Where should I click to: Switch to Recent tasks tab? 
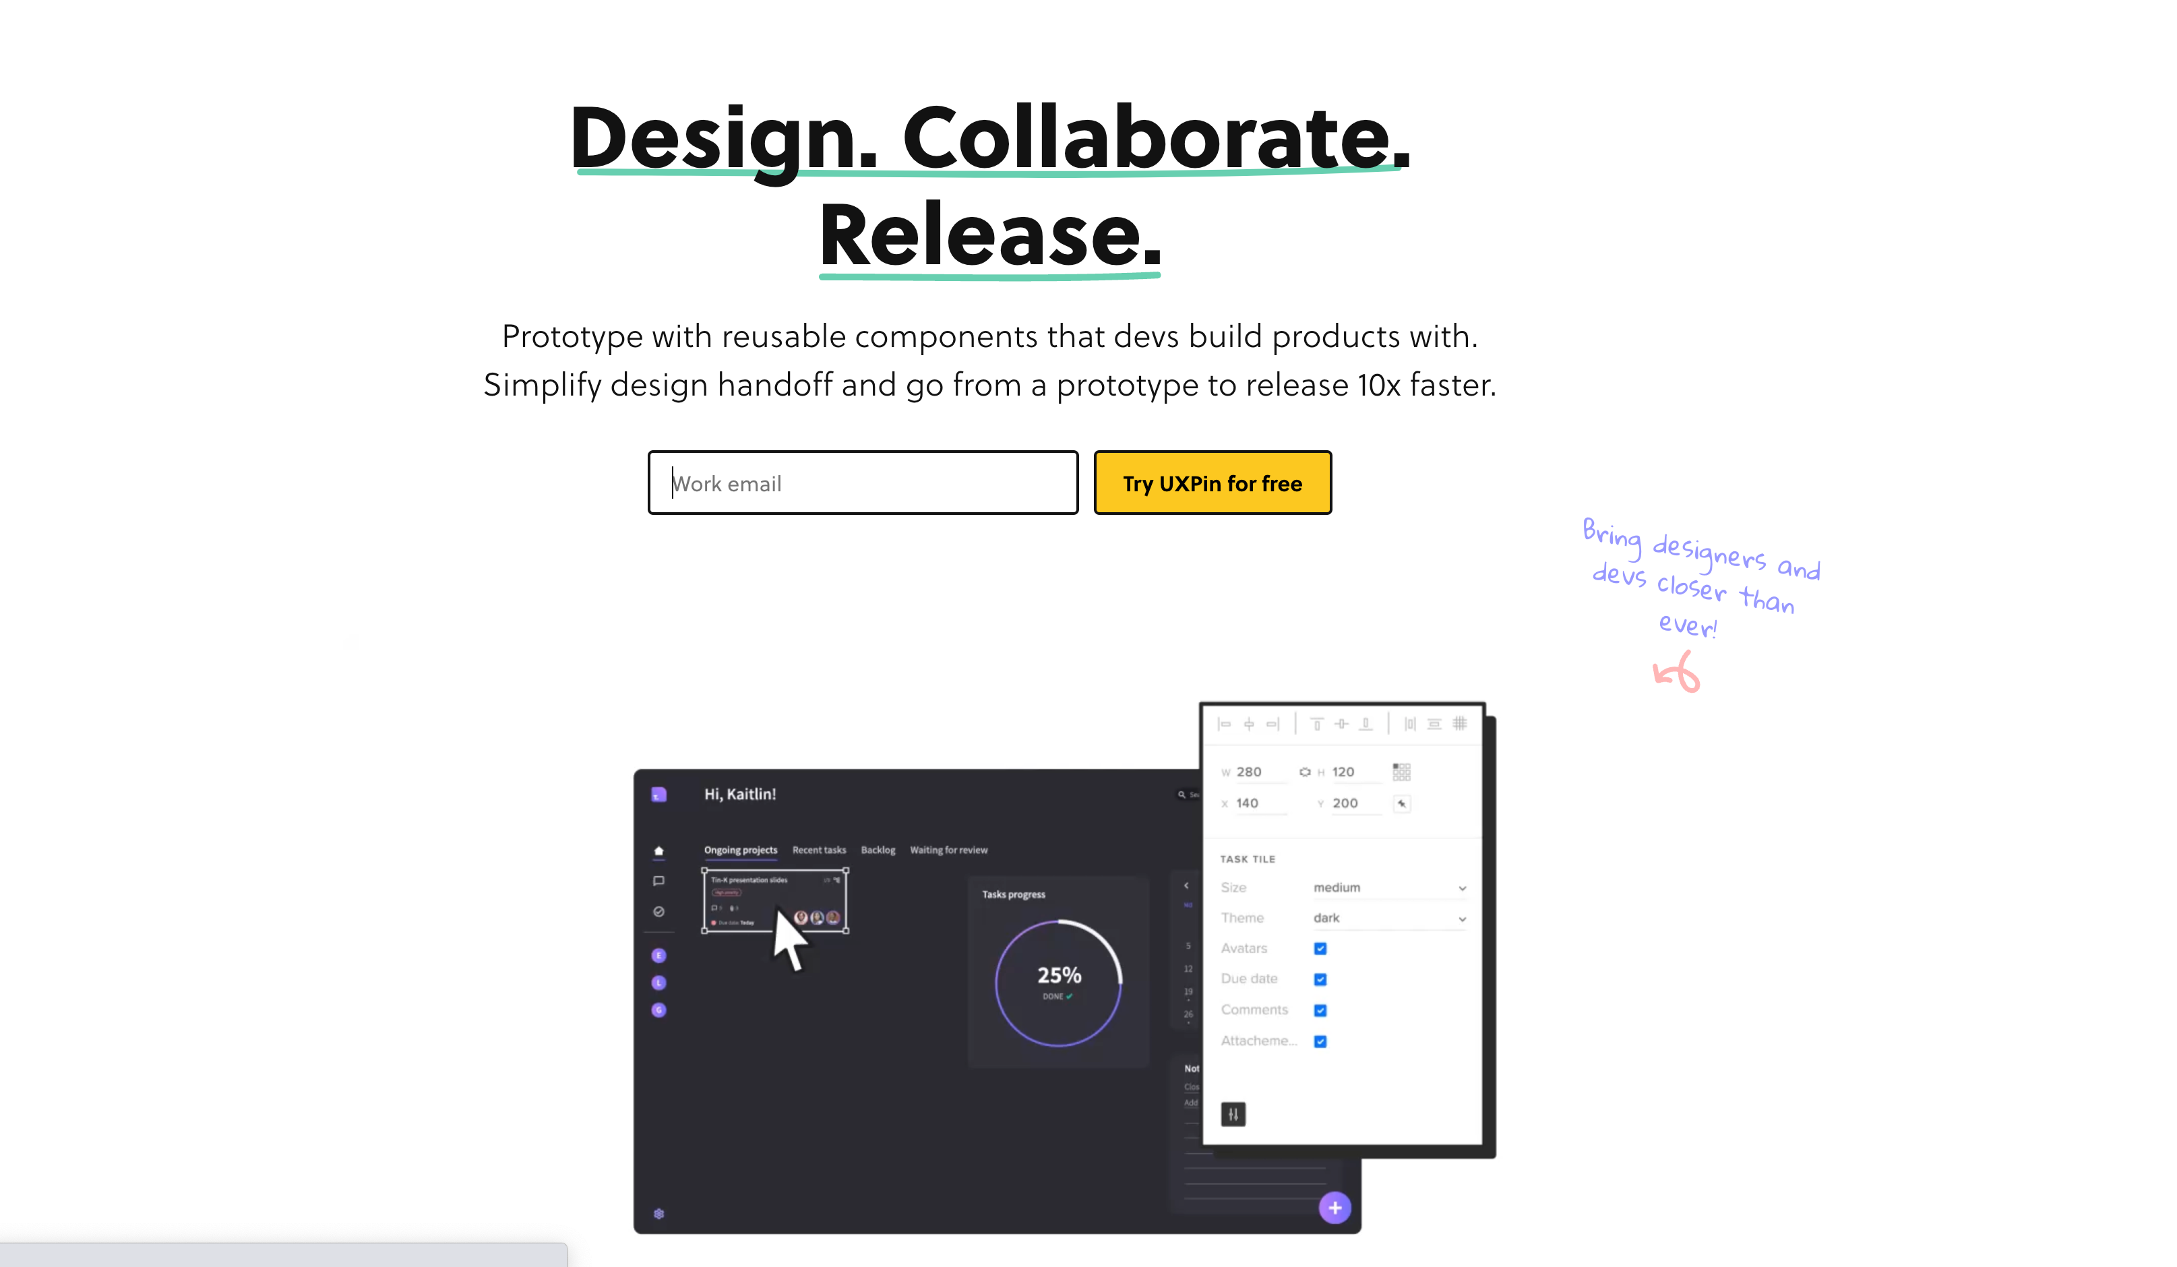tap(819, 851)
